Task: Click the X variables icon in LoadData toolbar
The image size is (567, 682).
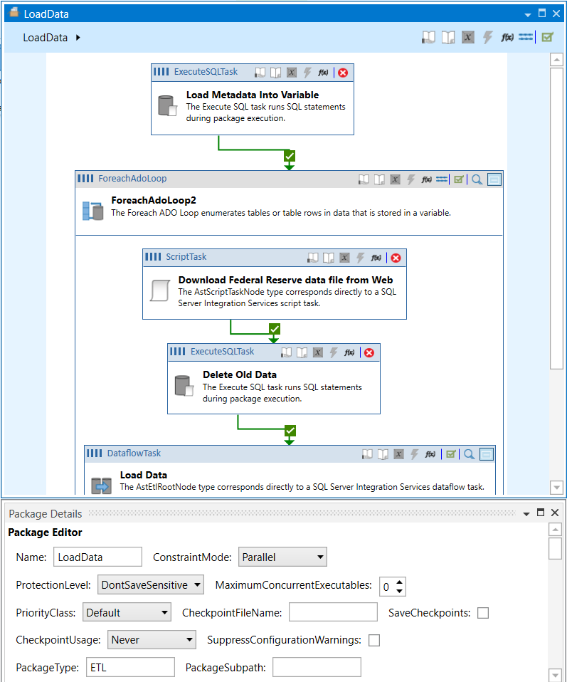Action: coord(467,38)
